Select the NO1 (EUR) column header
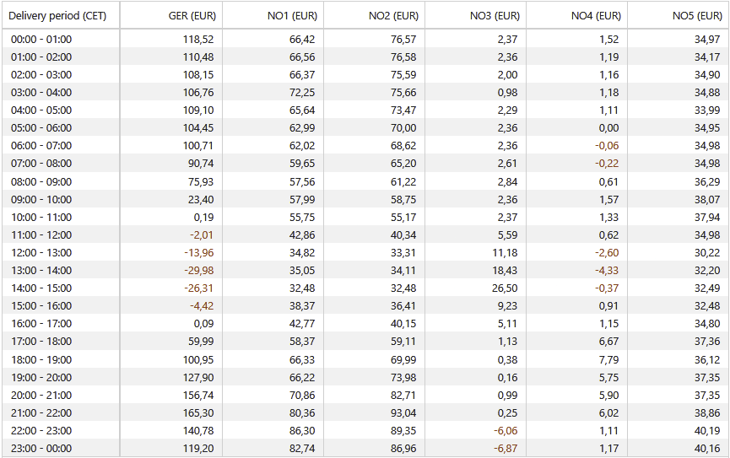Screen dimensions: 730x458 (x=273, y=15)
